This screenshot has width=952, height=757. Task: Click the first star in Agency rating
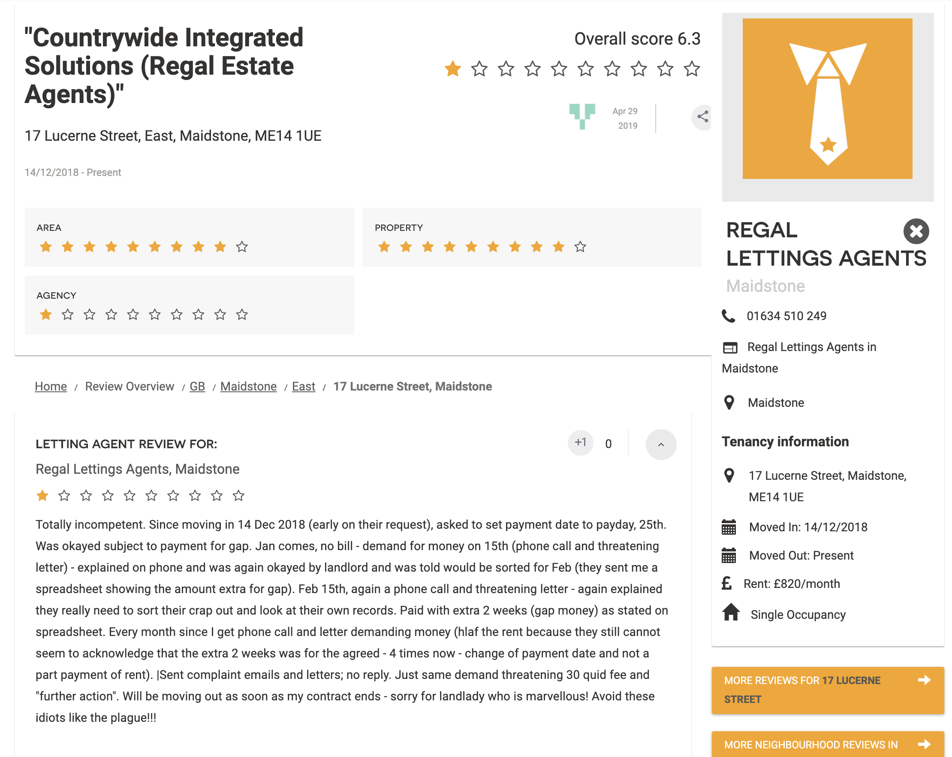pyautogui.click(x=46, y=315)
